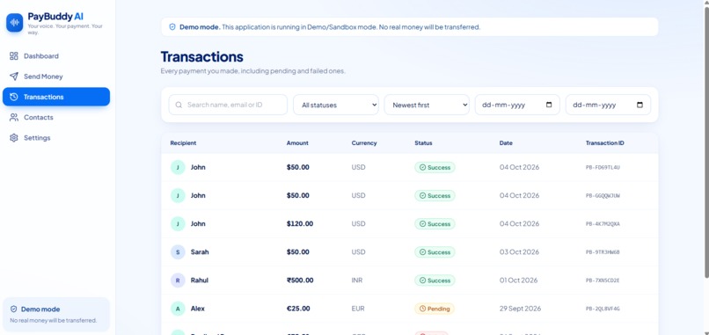Image resolution: width=709 pixels, height=335 pixels.
Task: Click the Settings gear icon
Action: pos(14,137)
